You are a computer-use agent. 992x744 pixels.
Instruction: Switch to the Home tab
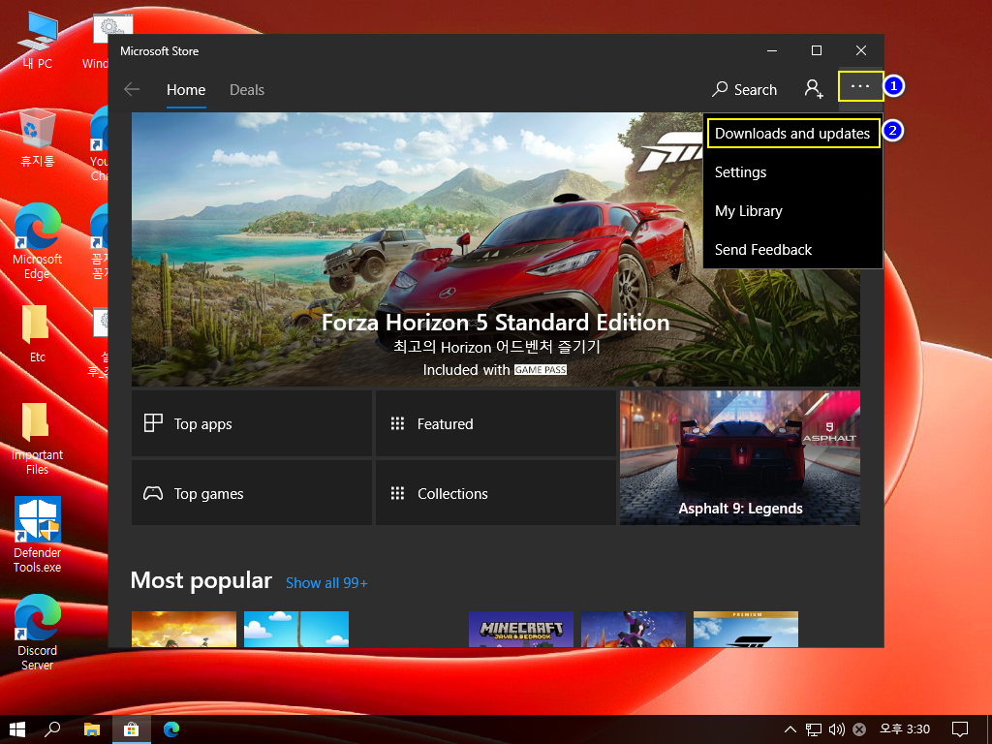point(186,90)
